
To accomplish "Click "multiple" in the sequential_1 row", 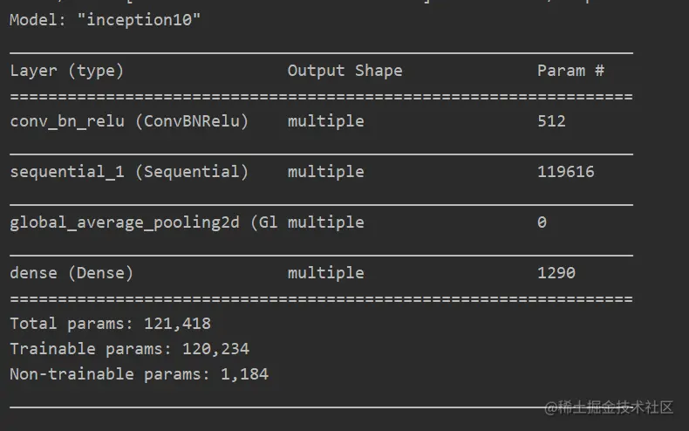I will 325,172.
